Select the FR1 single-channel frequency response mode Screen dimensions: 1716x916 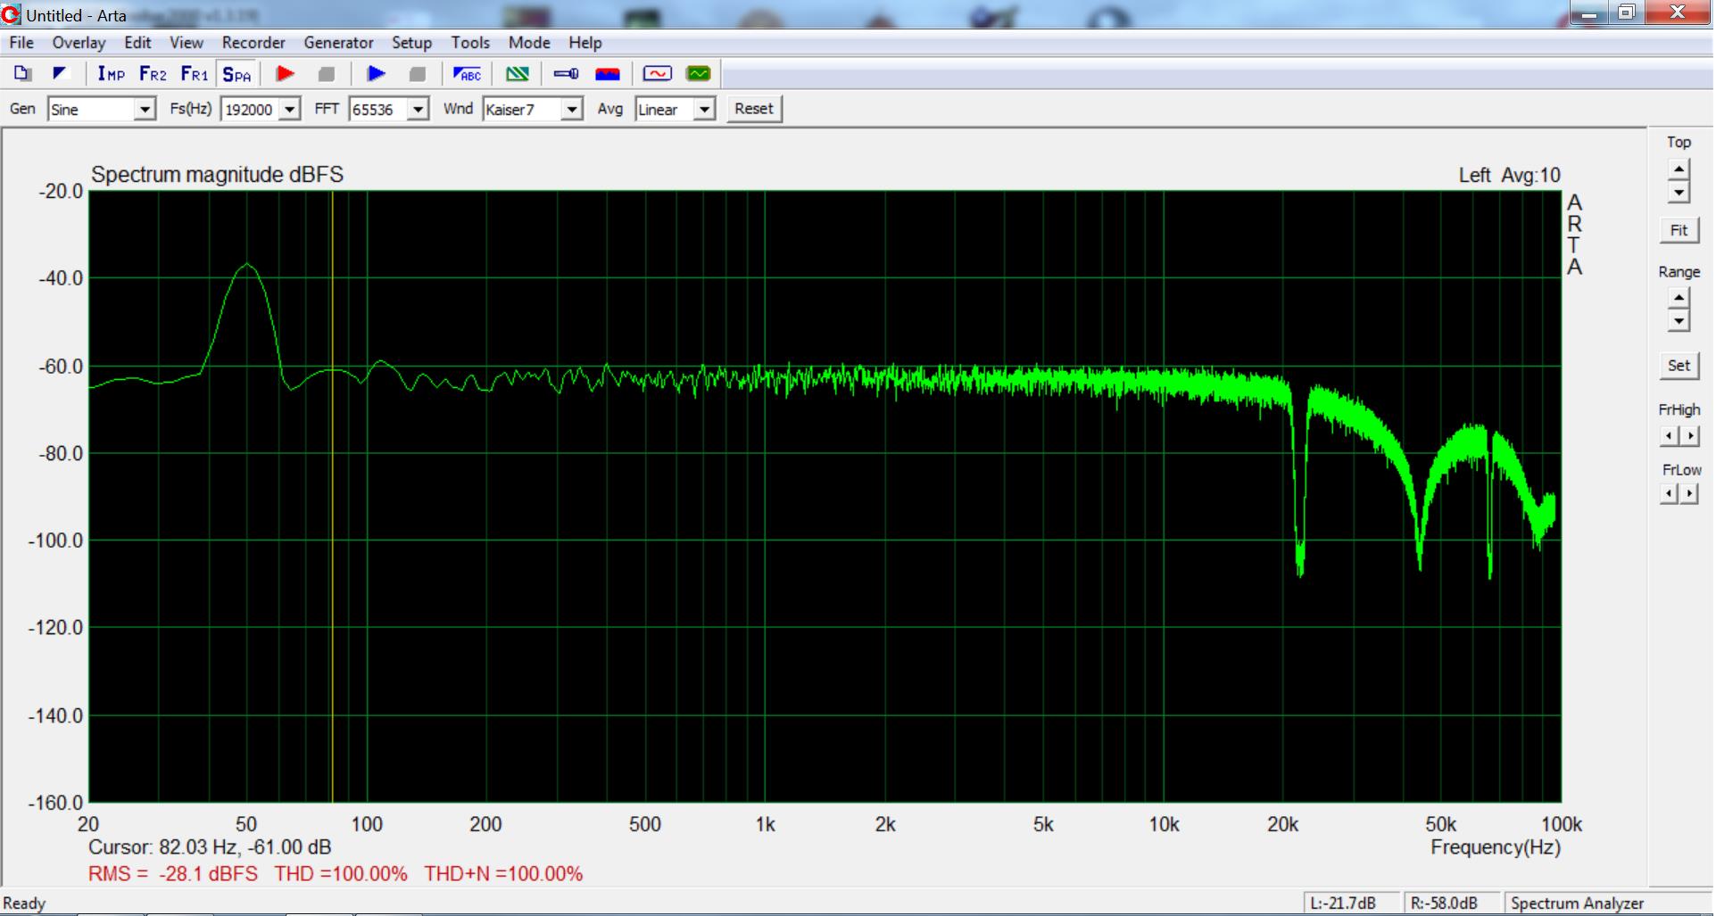(x=194, y=74)
